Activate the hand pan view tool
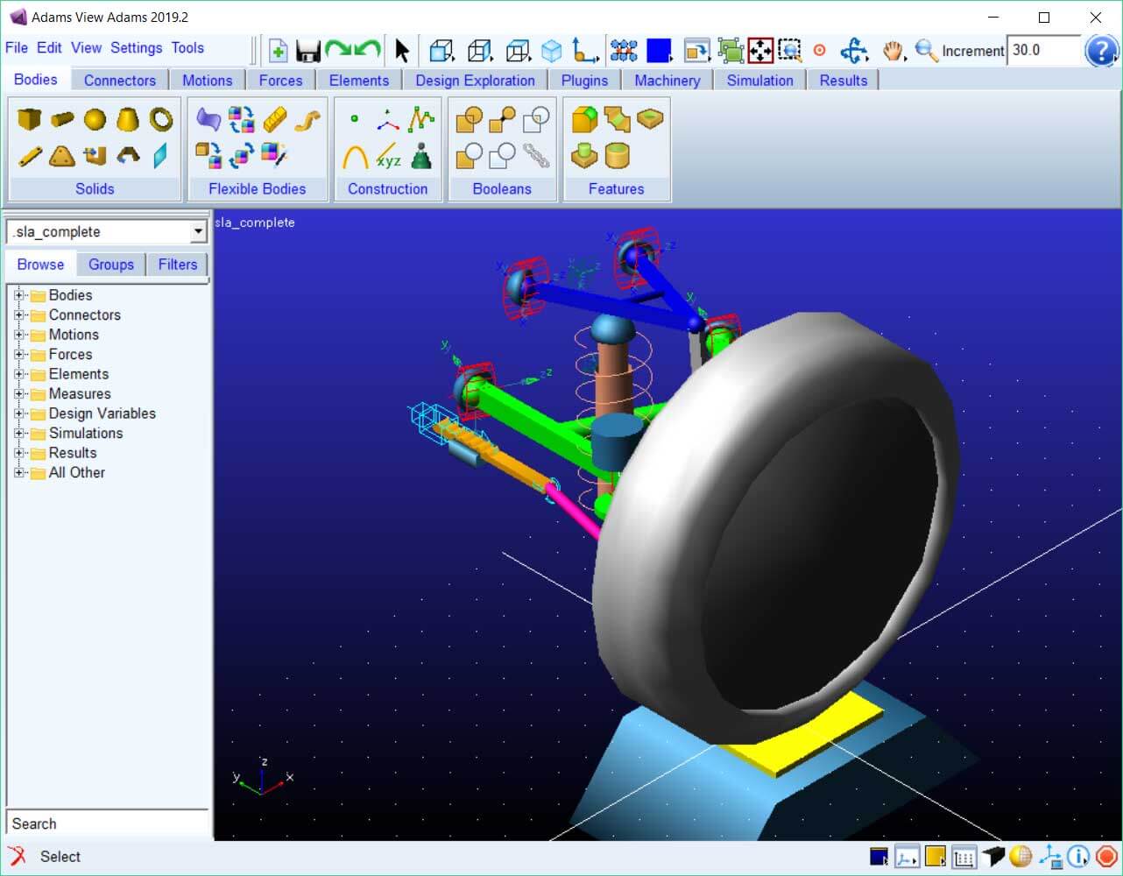 click(x=893, y=51)
